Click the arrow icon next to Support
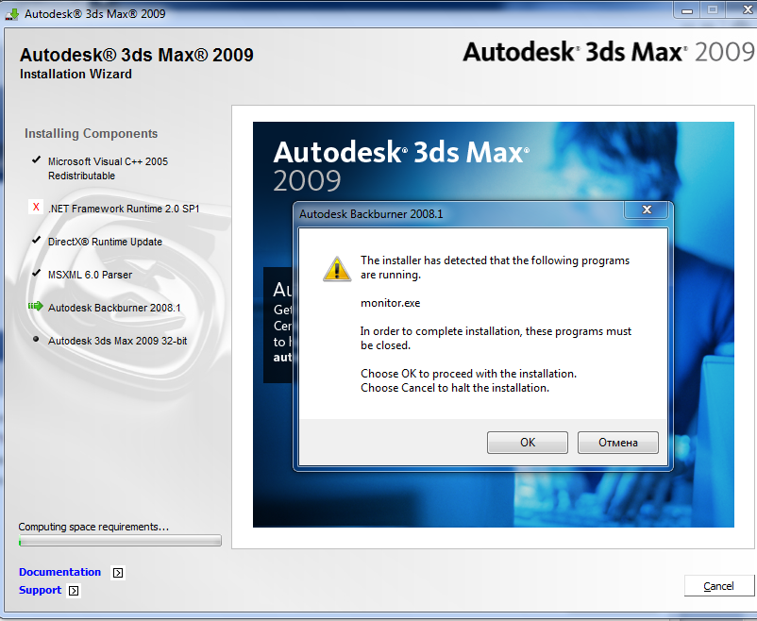 74,591
